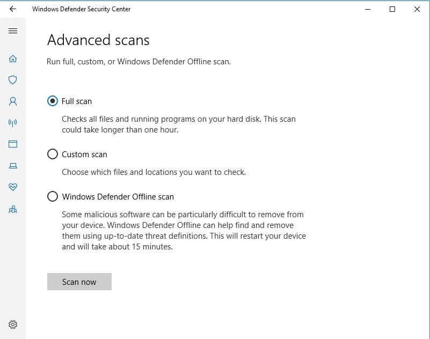Open Account protection person icon
430x339 pixels.
(x=13, y=101)
